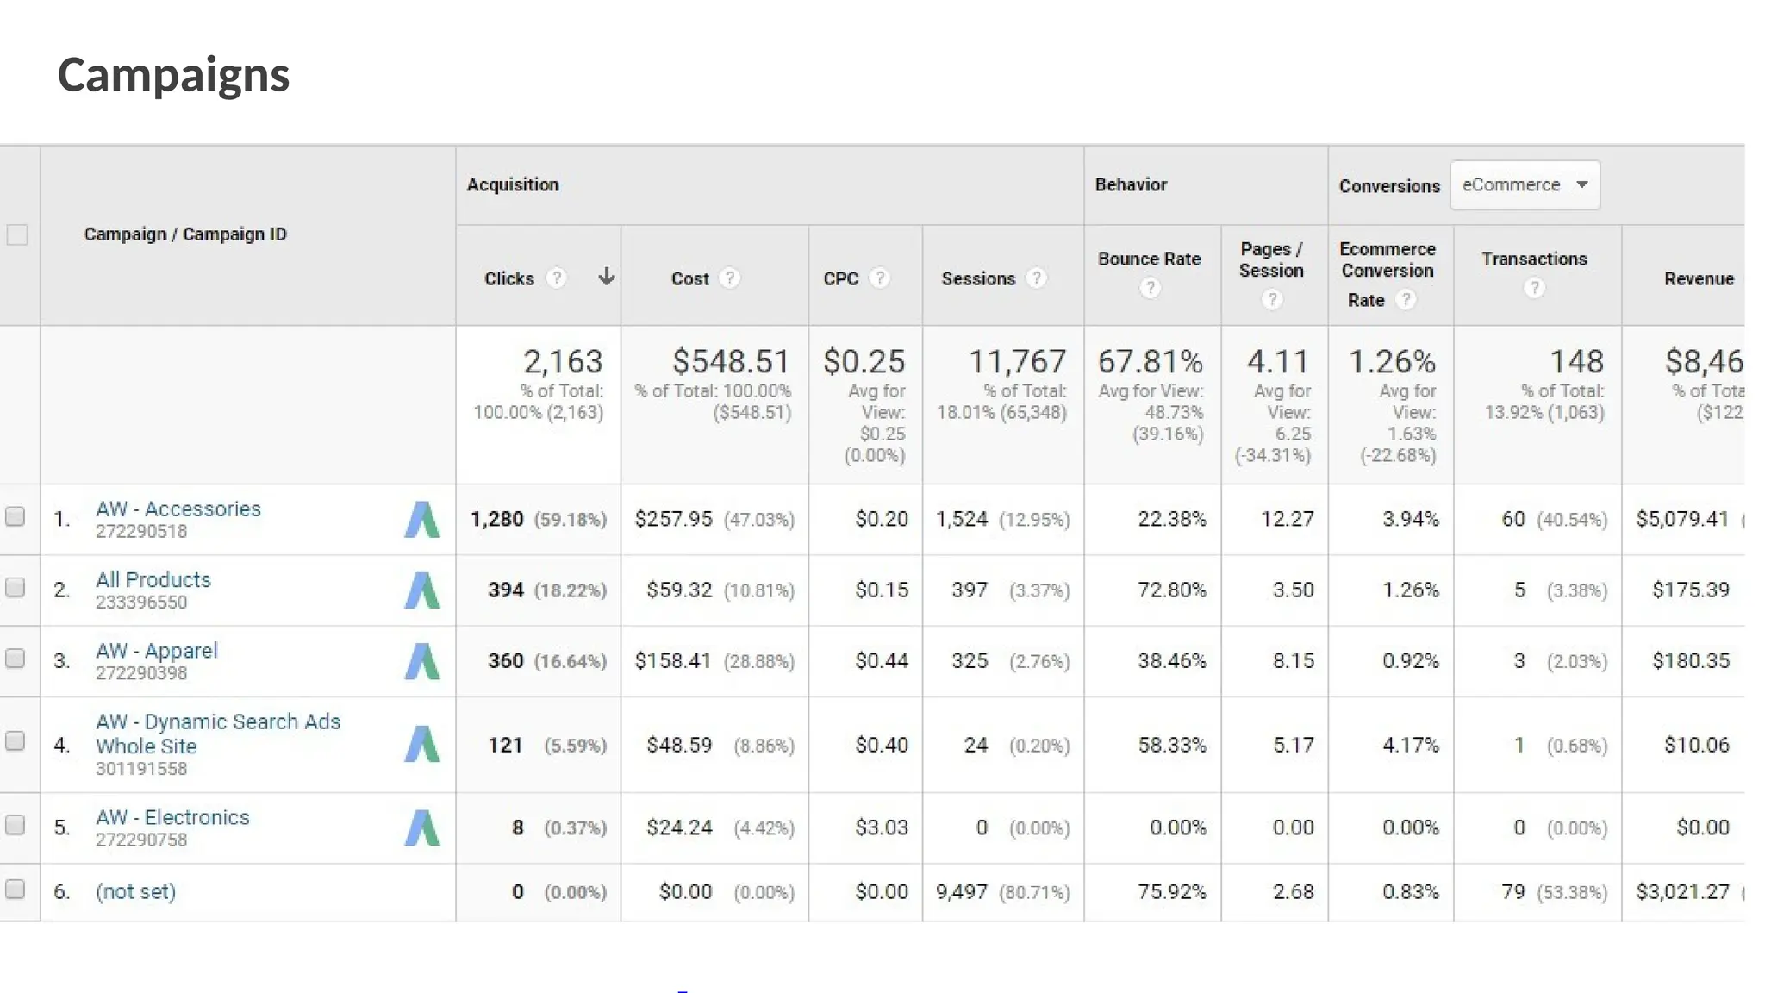Click the Bounce Rate help icon
Screen dimensions: 1765x993
point(1150,288)
